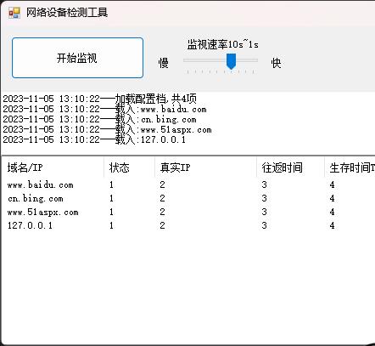Click the 网络设备检测工具 window title
The width and height of the screenshot is (375, 346).
point(67,13)
